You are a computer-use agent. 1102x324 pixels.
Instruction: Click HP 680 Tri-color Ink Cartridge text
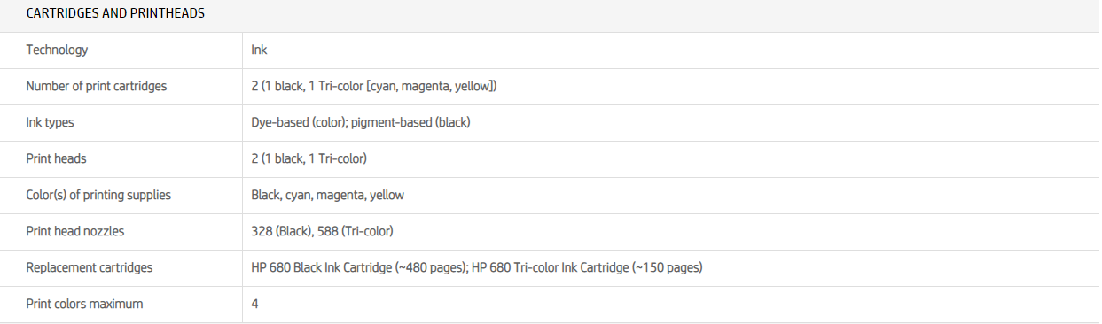550,267
